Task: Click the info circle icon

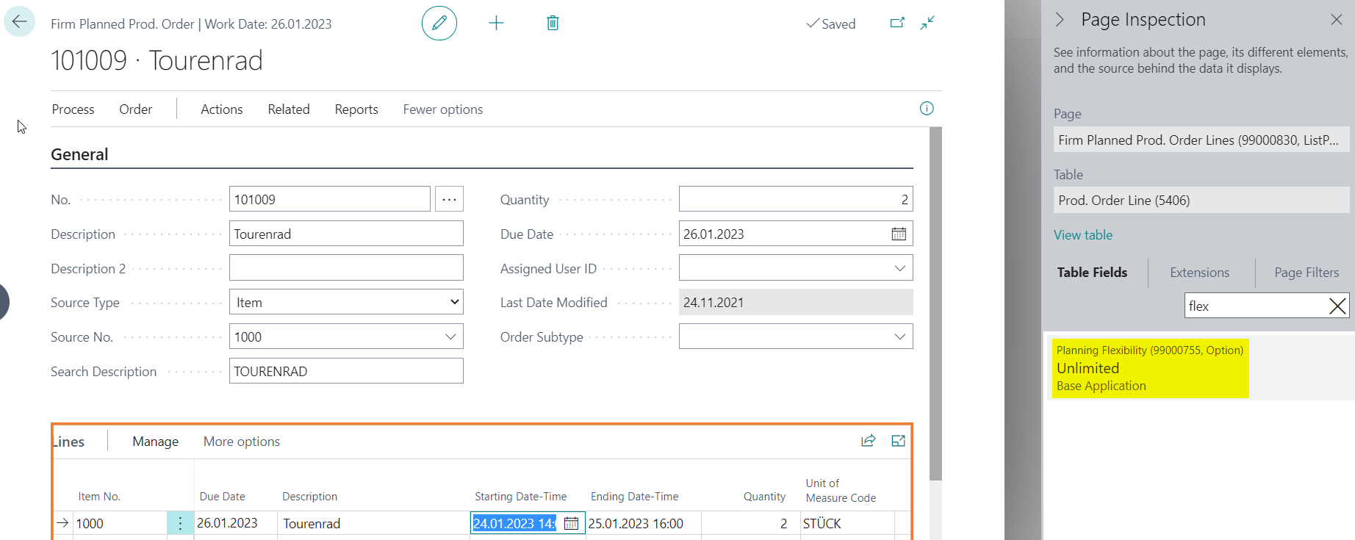Action: pyautogui.click(x=927, y=109)
